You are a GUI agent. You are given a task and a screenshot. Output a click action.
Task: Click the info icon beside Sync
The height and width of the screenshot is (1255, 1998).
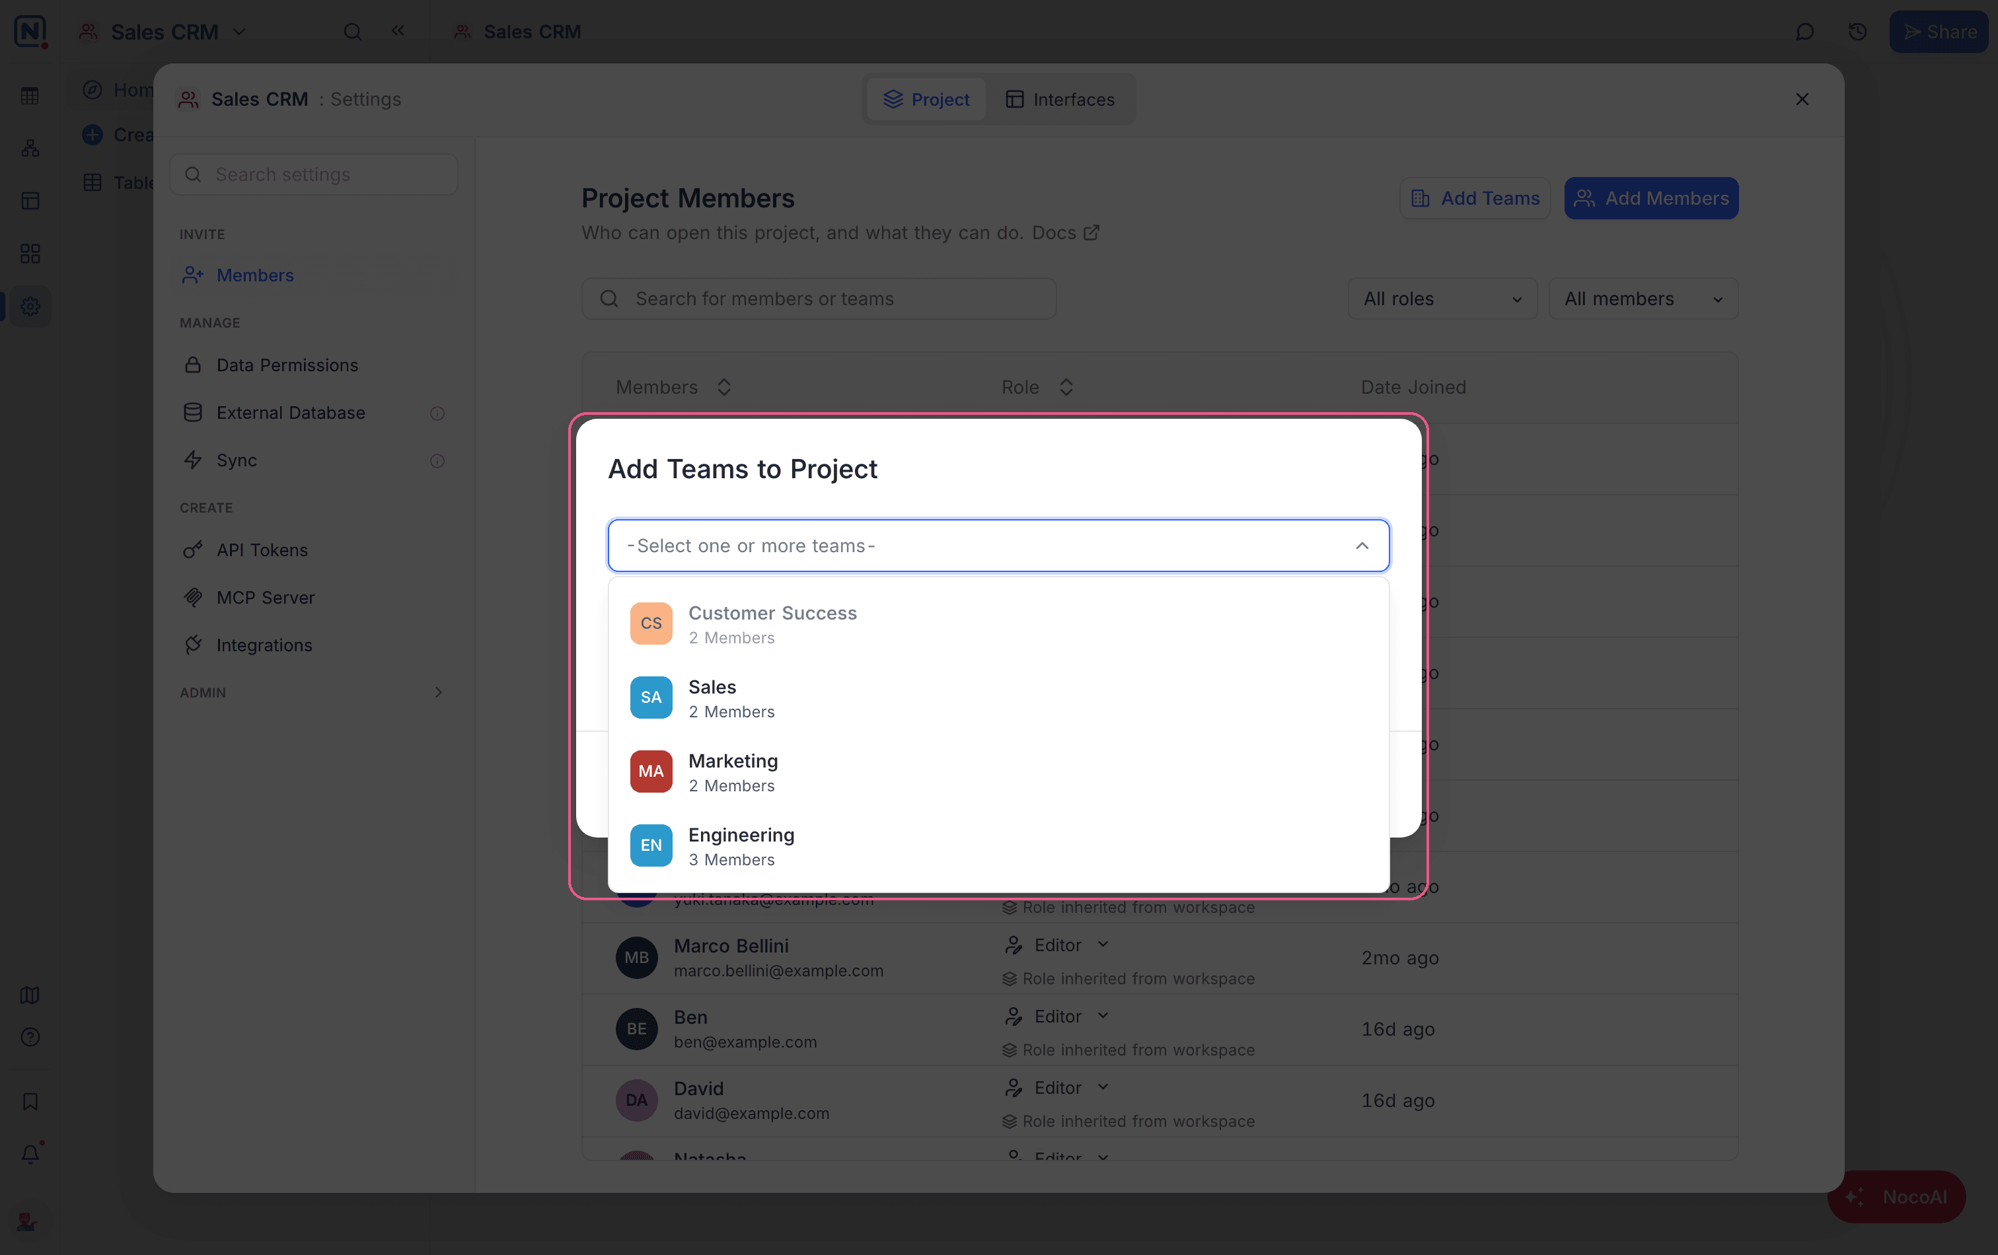tap(437, 460)
